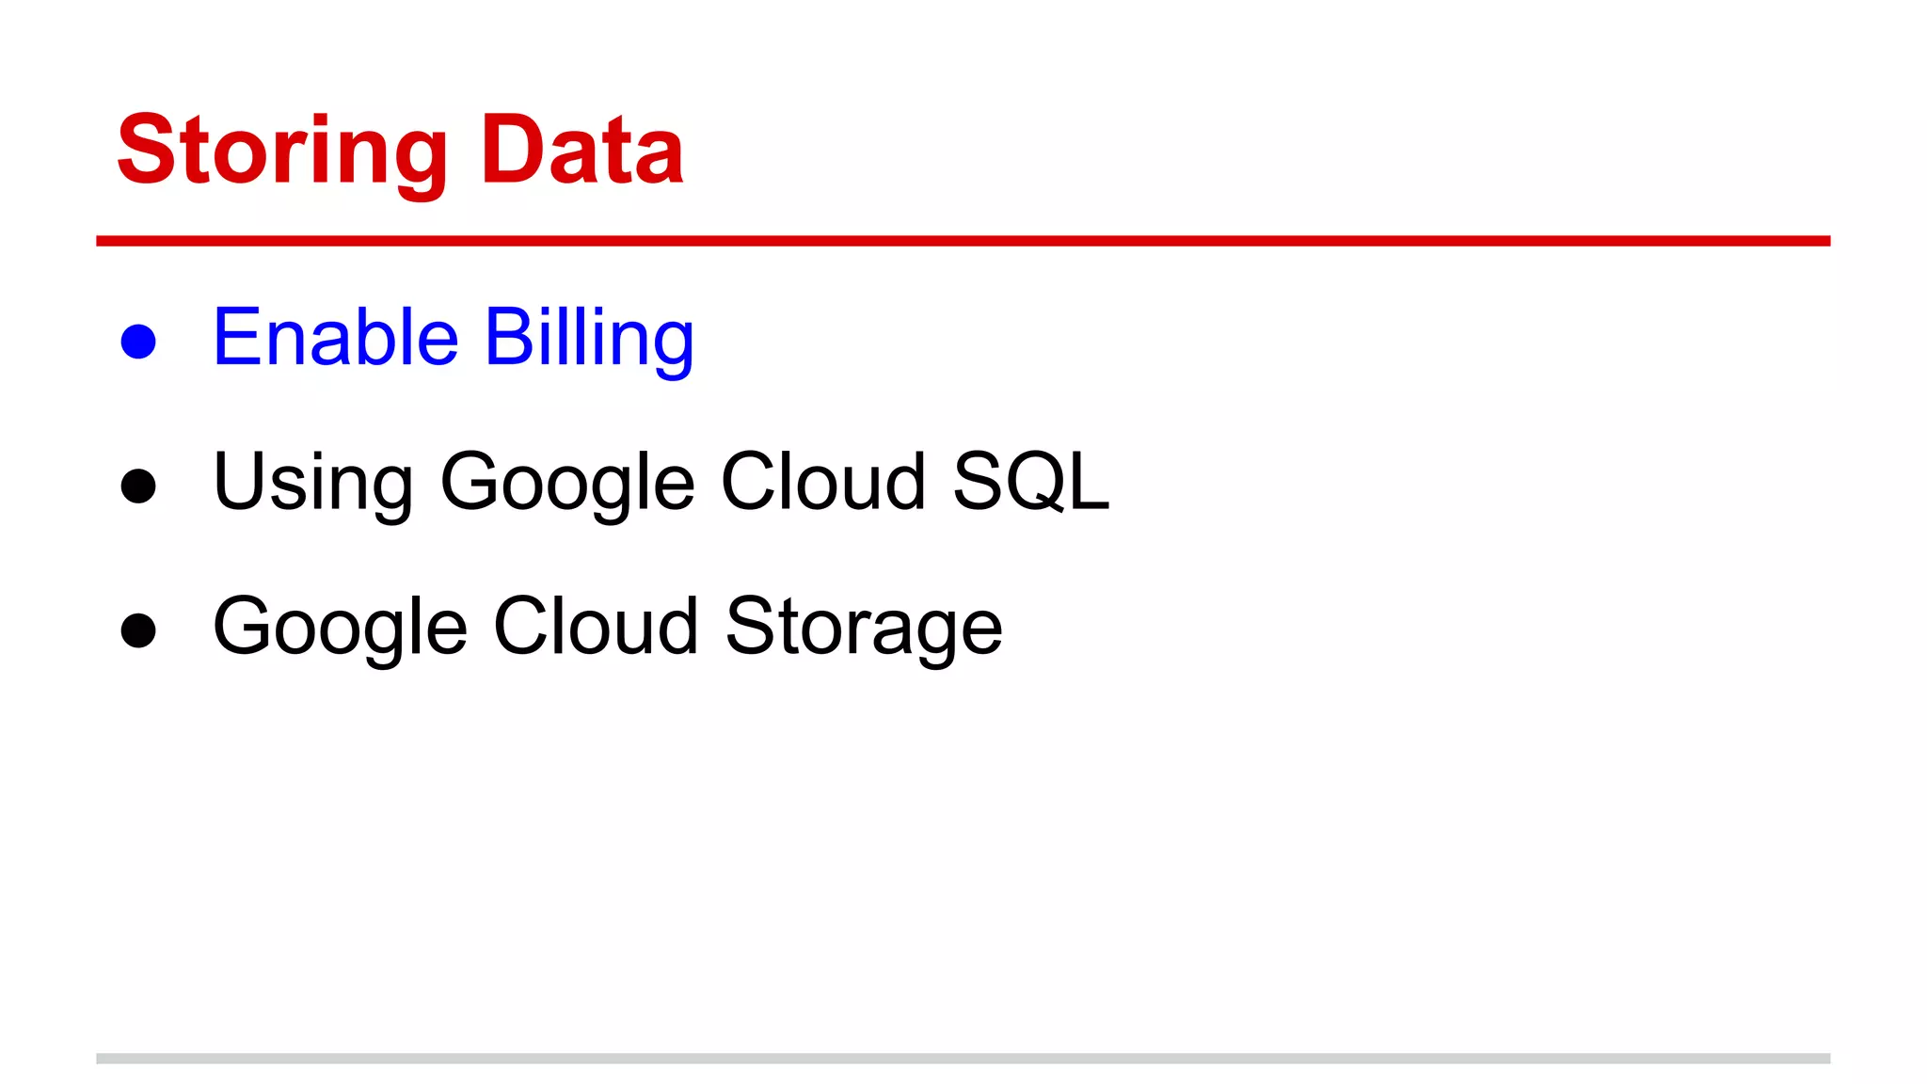
Task: Click the blue bullet beside Enable Billing
Action: tap(138, 341)
